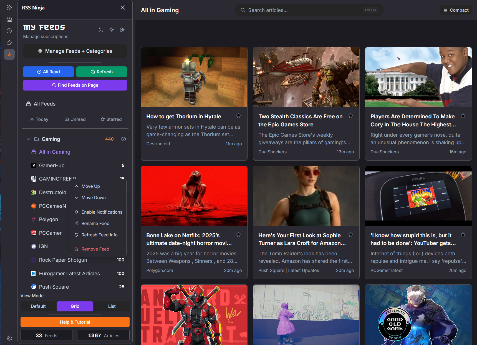Screen dimensions: 477x345
Task: Open the light theme toggle sun icon
Action: 112,29
